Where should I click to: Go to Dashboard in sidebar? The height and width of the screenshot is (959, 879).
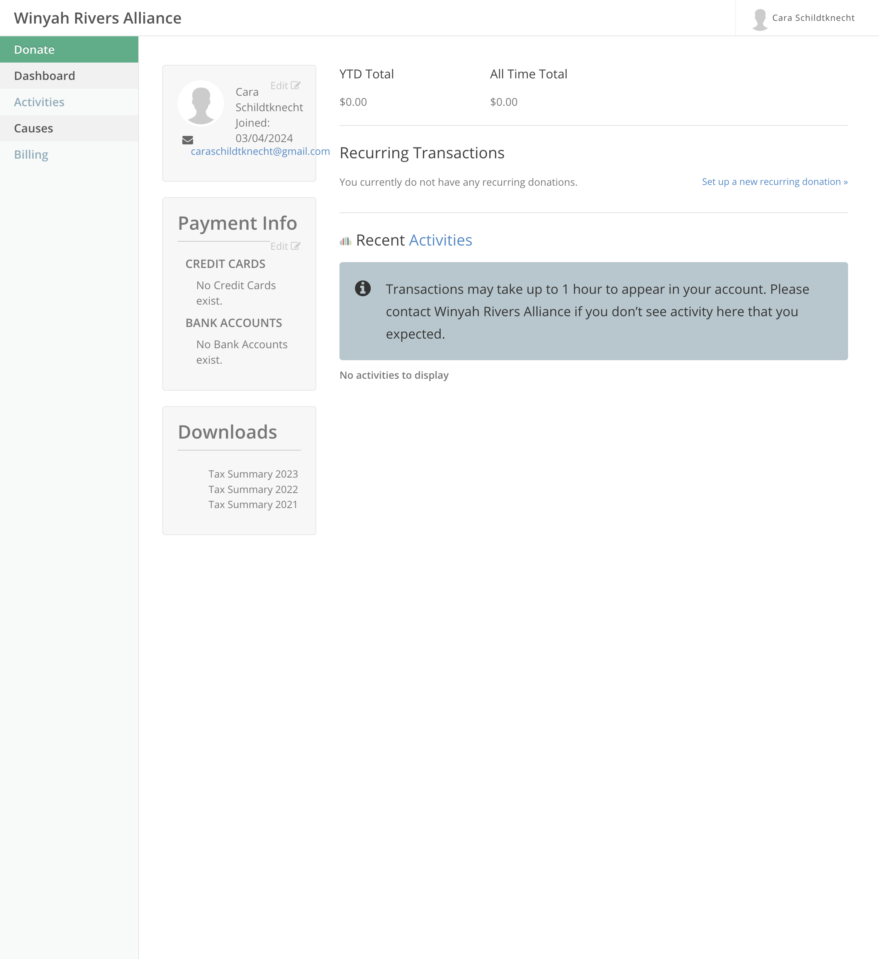[x=69, y=76]
